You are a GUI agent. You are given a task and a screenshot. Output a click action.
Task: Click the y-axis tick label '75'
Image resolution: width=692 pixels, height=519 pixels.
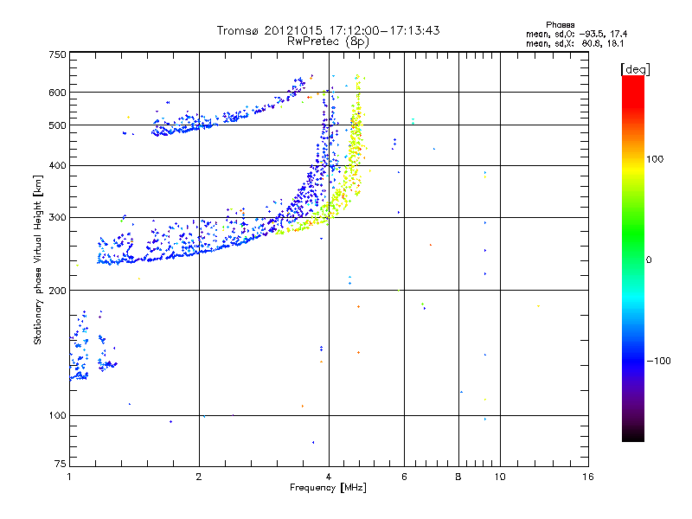click(61, 464)
